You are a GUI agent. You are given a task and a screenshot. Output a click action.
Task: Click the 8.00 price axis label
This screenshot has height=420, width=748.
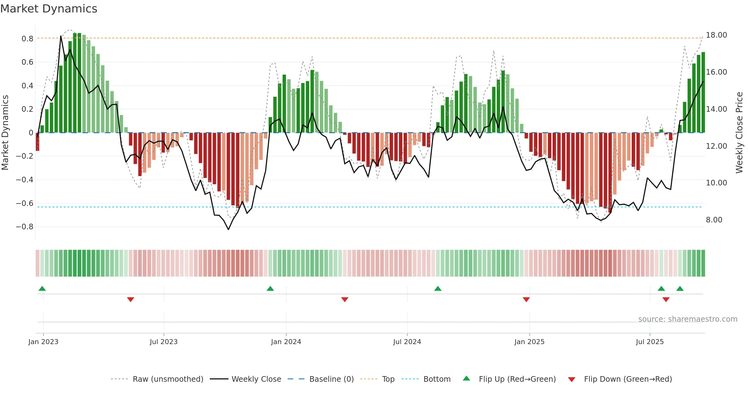tap(714, 220)
